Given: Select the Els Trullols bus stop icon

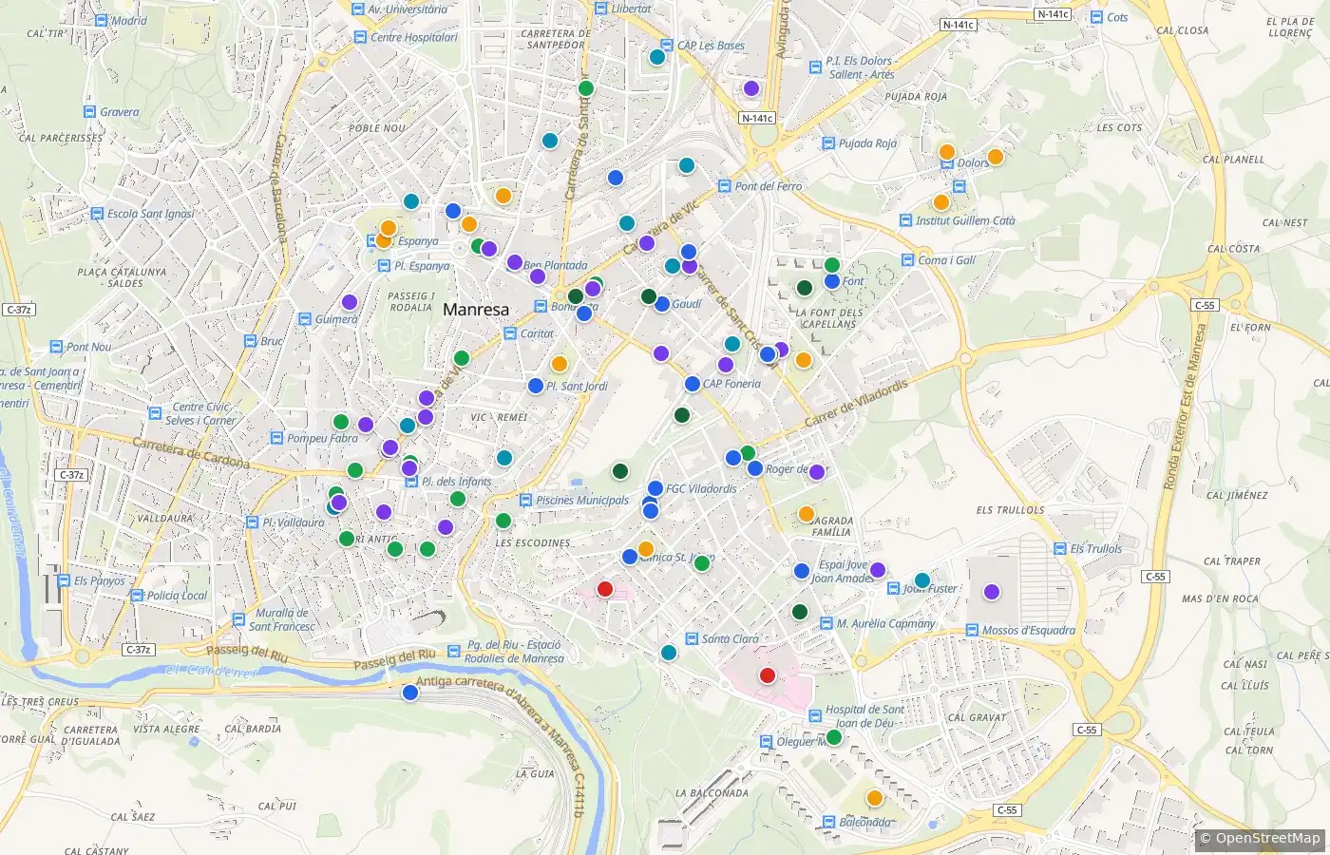Looking at the screenshot, I should click(1060, 548).
